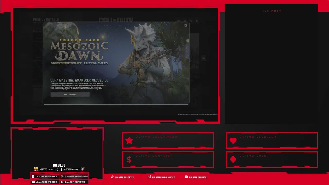The height and width of the screenshot is (185, 329).
Task: Click the Facebook logo icon
Action: [x=62, y=182]
